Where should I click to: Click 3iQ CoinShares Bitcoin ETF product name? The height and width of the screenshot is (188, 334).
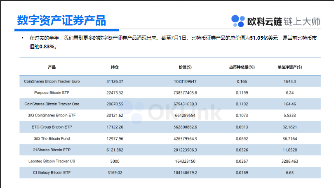[x=52, y=115]
